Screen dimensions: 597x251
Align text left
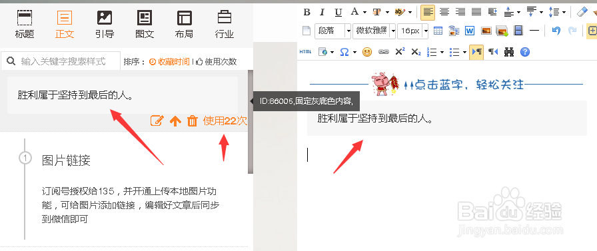tap(428, 12)
